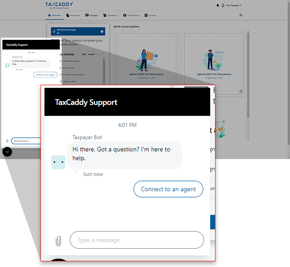Viewport: 290px width, 267px height.
Task: Click the large Taxpayer Bot avatar
Action: (58, 162)
